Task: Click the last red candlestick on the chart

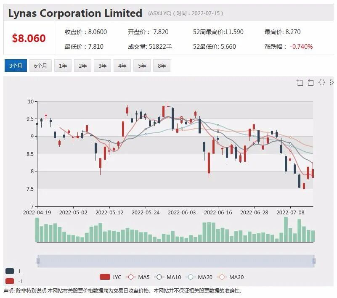Action: [x=313, y=173]
